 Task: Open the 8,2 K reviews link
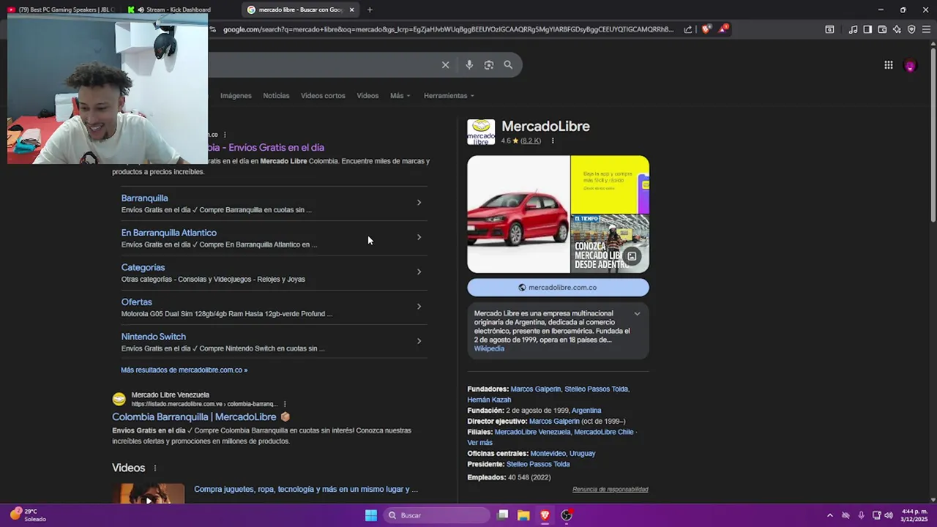(531, 141)
